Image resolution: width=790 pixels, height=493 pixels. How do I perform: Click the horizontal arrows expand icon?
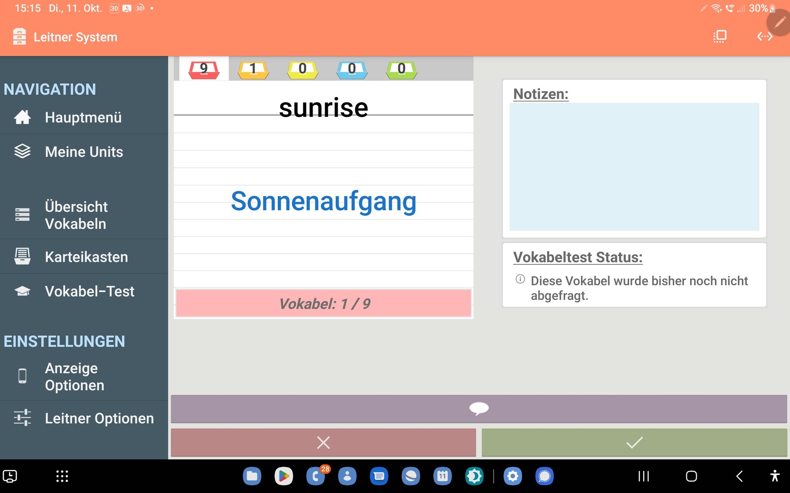click(x=764, y=37)
